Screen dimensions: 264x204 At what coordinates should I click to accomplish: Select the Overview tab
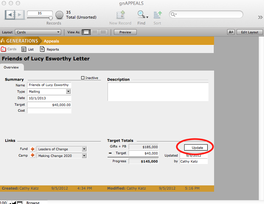tap(12, 67)
